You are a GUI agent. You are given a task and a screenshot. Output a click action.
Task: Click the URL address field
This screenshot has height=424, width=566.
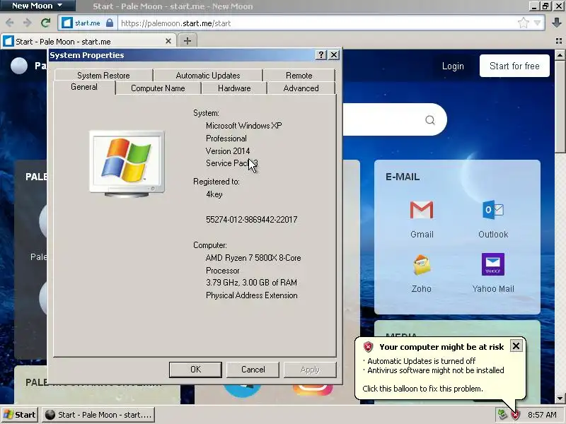coord(318,23)
